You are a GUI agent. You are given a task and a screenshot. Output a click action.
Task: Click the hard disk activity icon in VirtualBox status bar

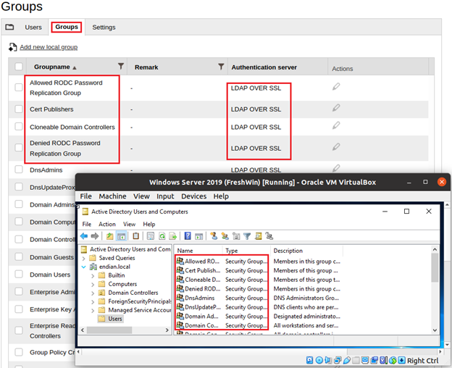(x=309, y=360)
